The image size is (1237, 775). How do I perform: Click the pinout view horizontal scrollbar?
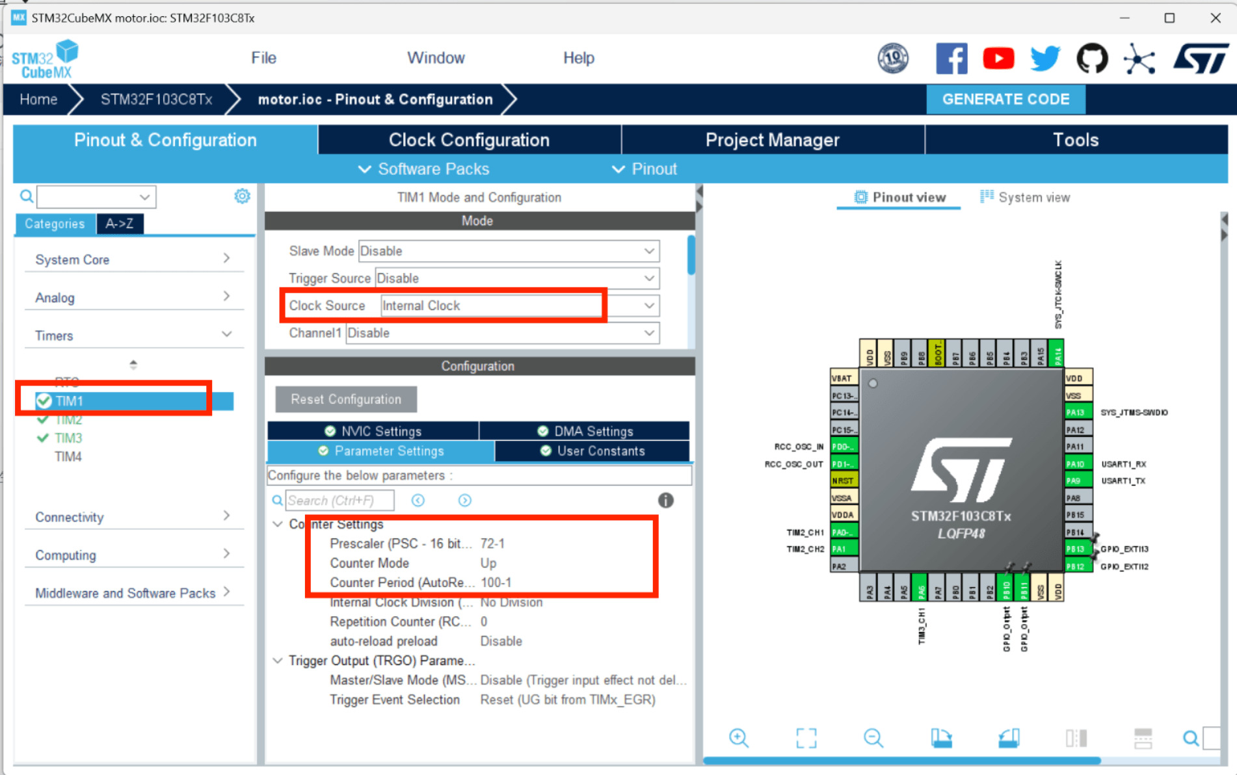click(x=902, y=760)
